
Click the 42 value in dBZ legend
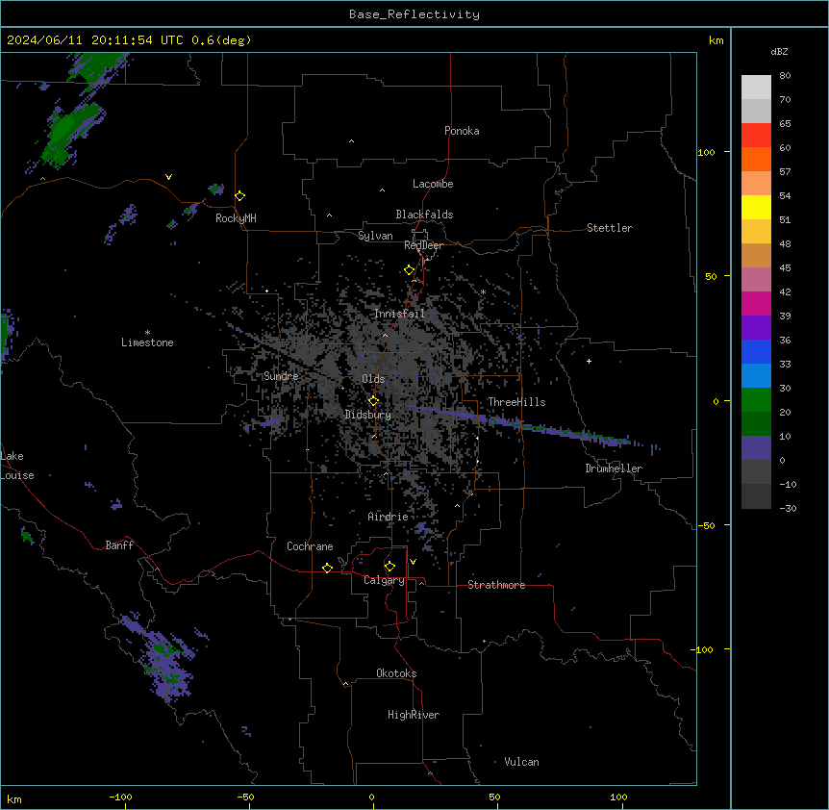pyautogui.click(x=785, y=291)
